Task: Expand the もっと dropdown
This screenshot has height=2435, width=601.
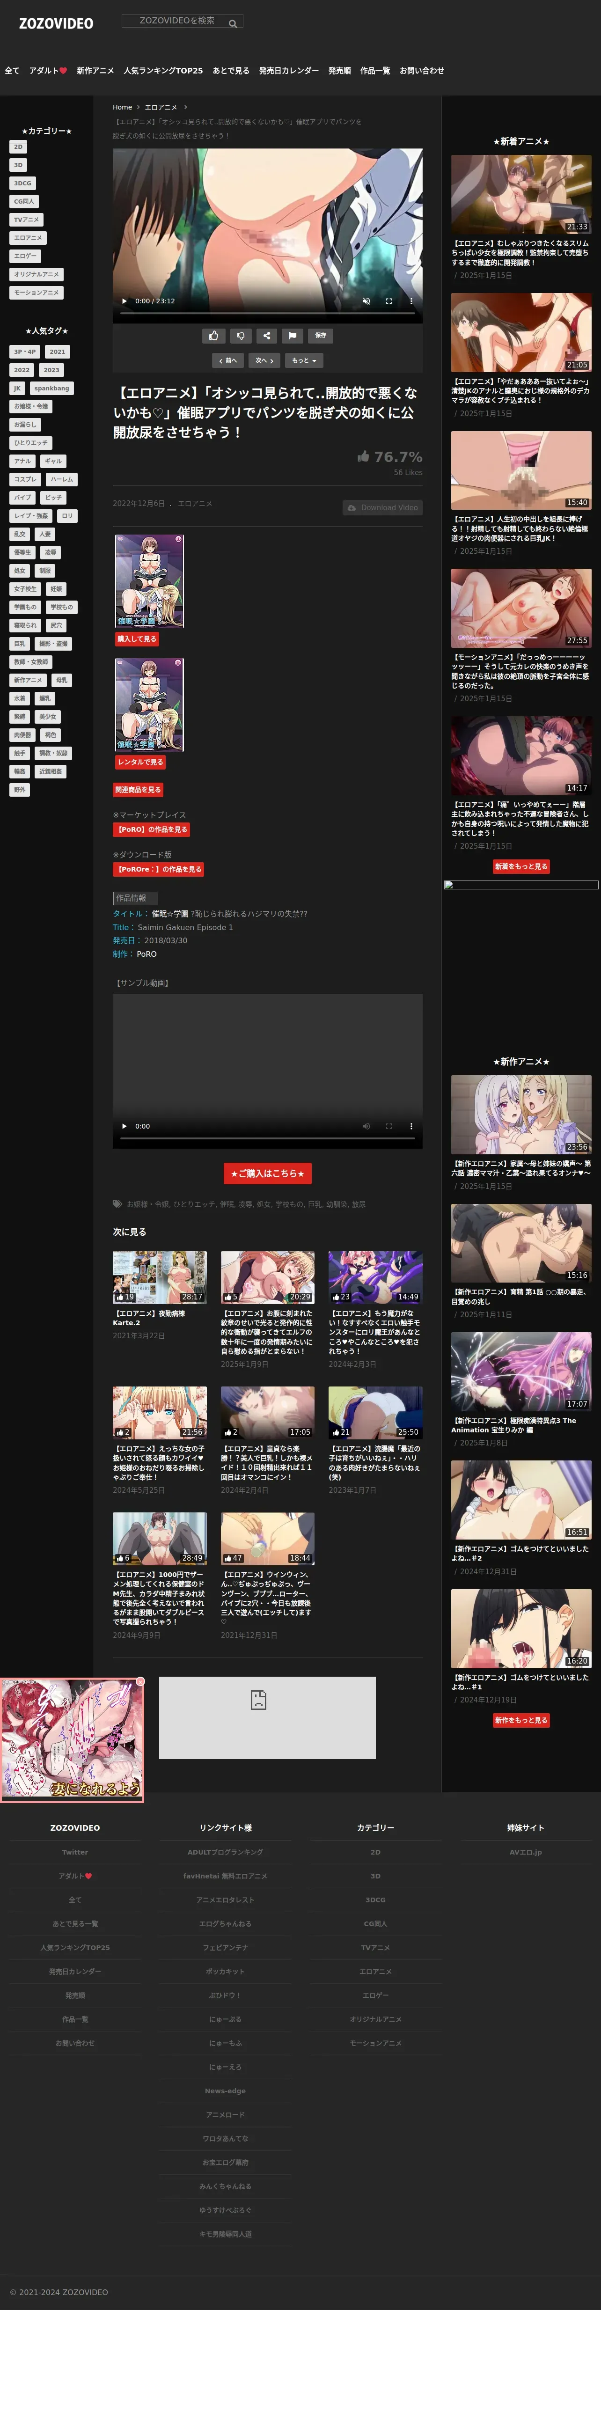Action: click(303, 361)
